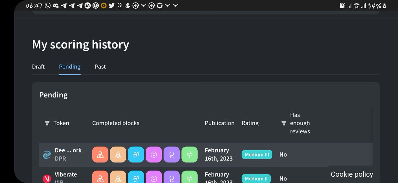
Task: Click the blue community block in the Viberate row
Action: 136,177
